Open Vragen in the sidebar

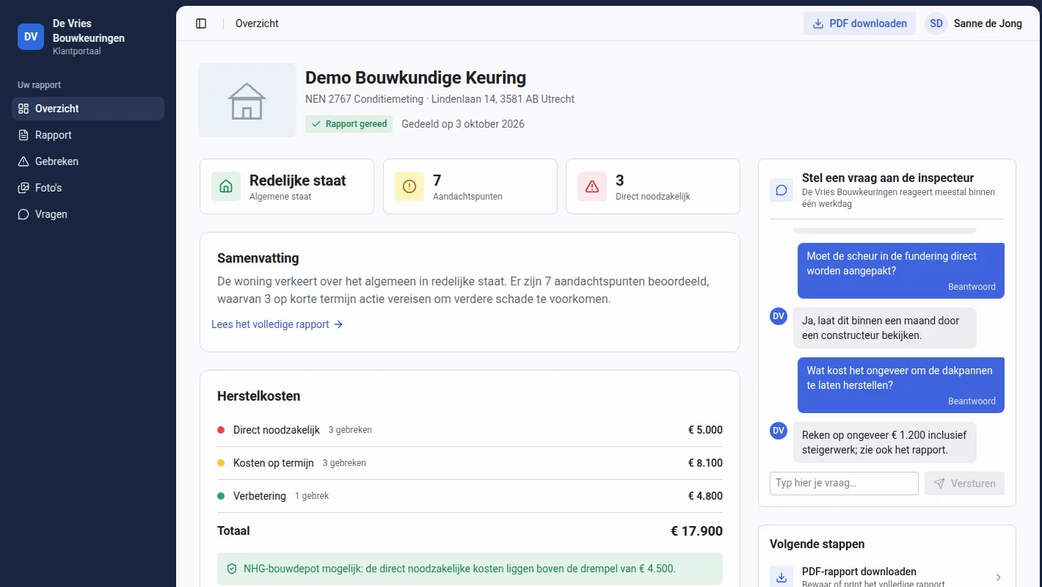[88, 214]
